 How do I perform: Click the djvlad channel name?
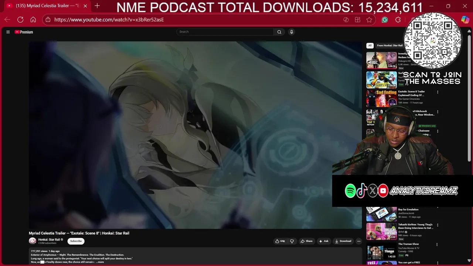tap(401, 232)
